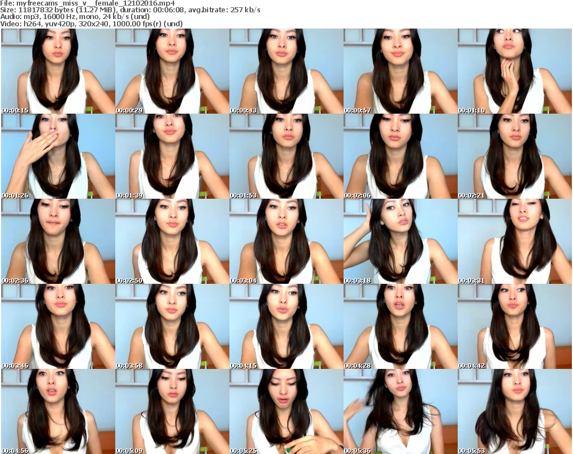573x454 pixels.
Task: Click the File name header line
Action: [x=88, y=3]
